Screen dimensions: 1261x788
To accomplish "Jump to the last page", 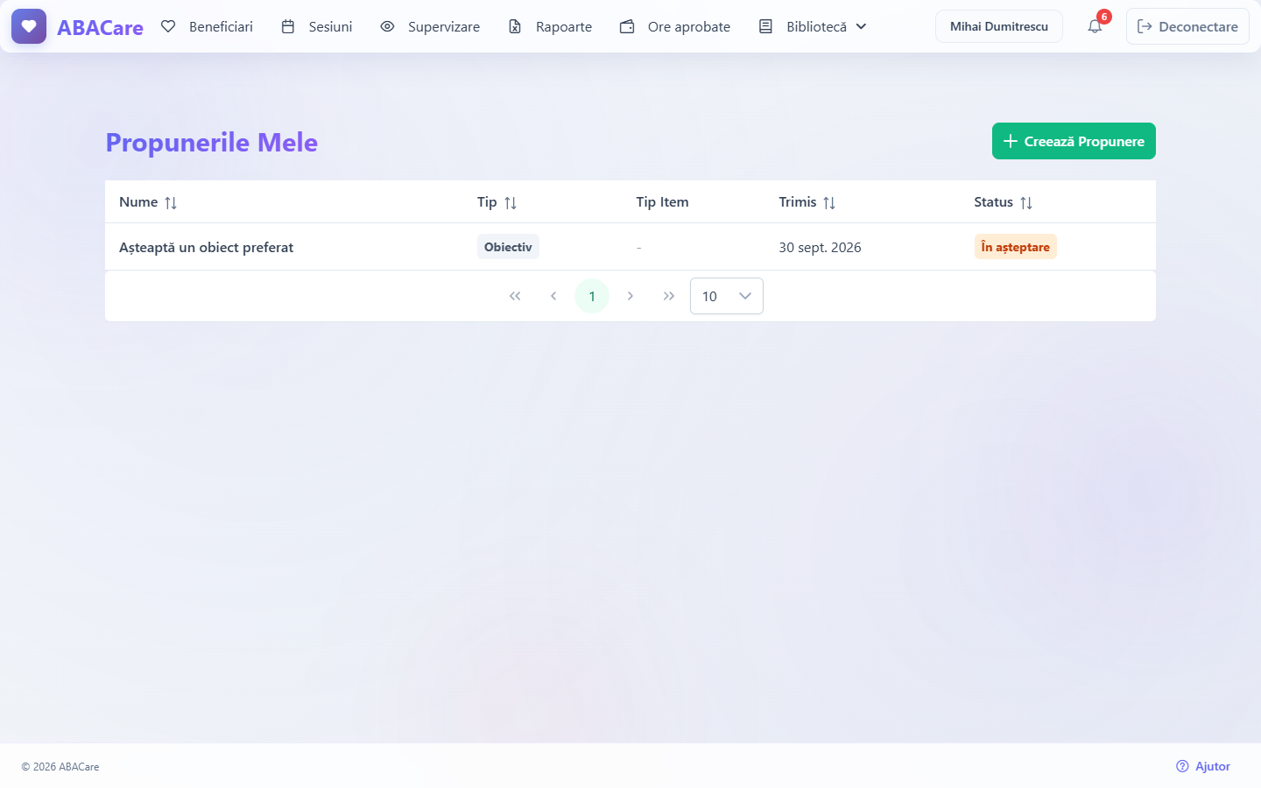I will coord(669,296).
